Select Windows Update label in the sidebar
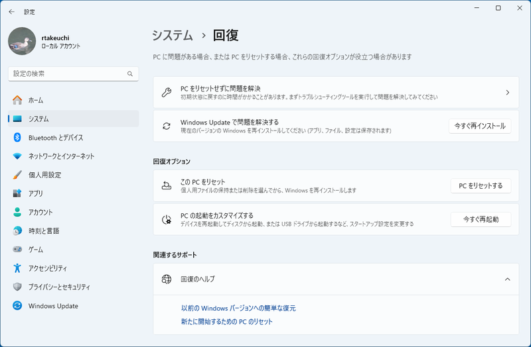Image resolution: width=531 pixels, height=347 pixels. pos(53,306)
